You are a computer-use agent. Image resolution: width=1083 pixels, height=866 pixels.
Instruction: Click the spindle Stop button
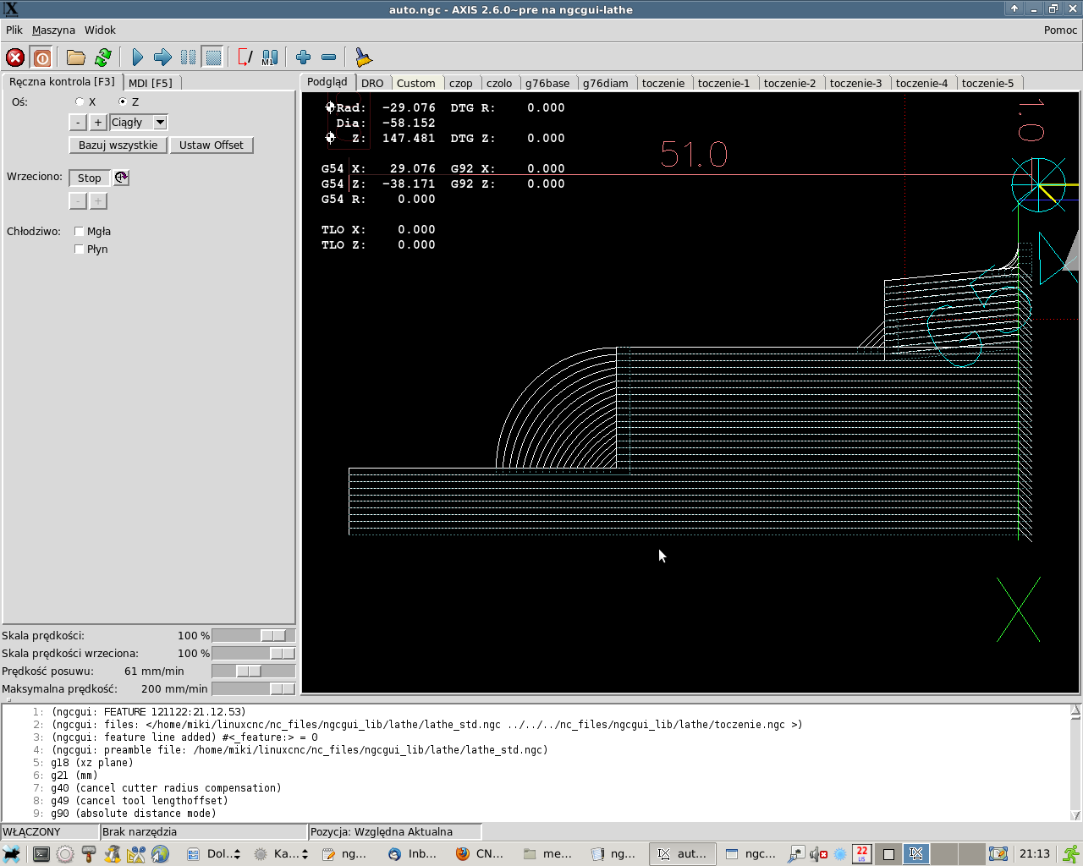tap(90, 178)
